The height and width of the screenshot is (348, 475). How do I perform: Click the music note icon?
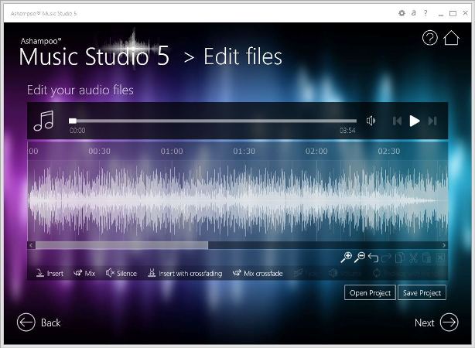44,121
